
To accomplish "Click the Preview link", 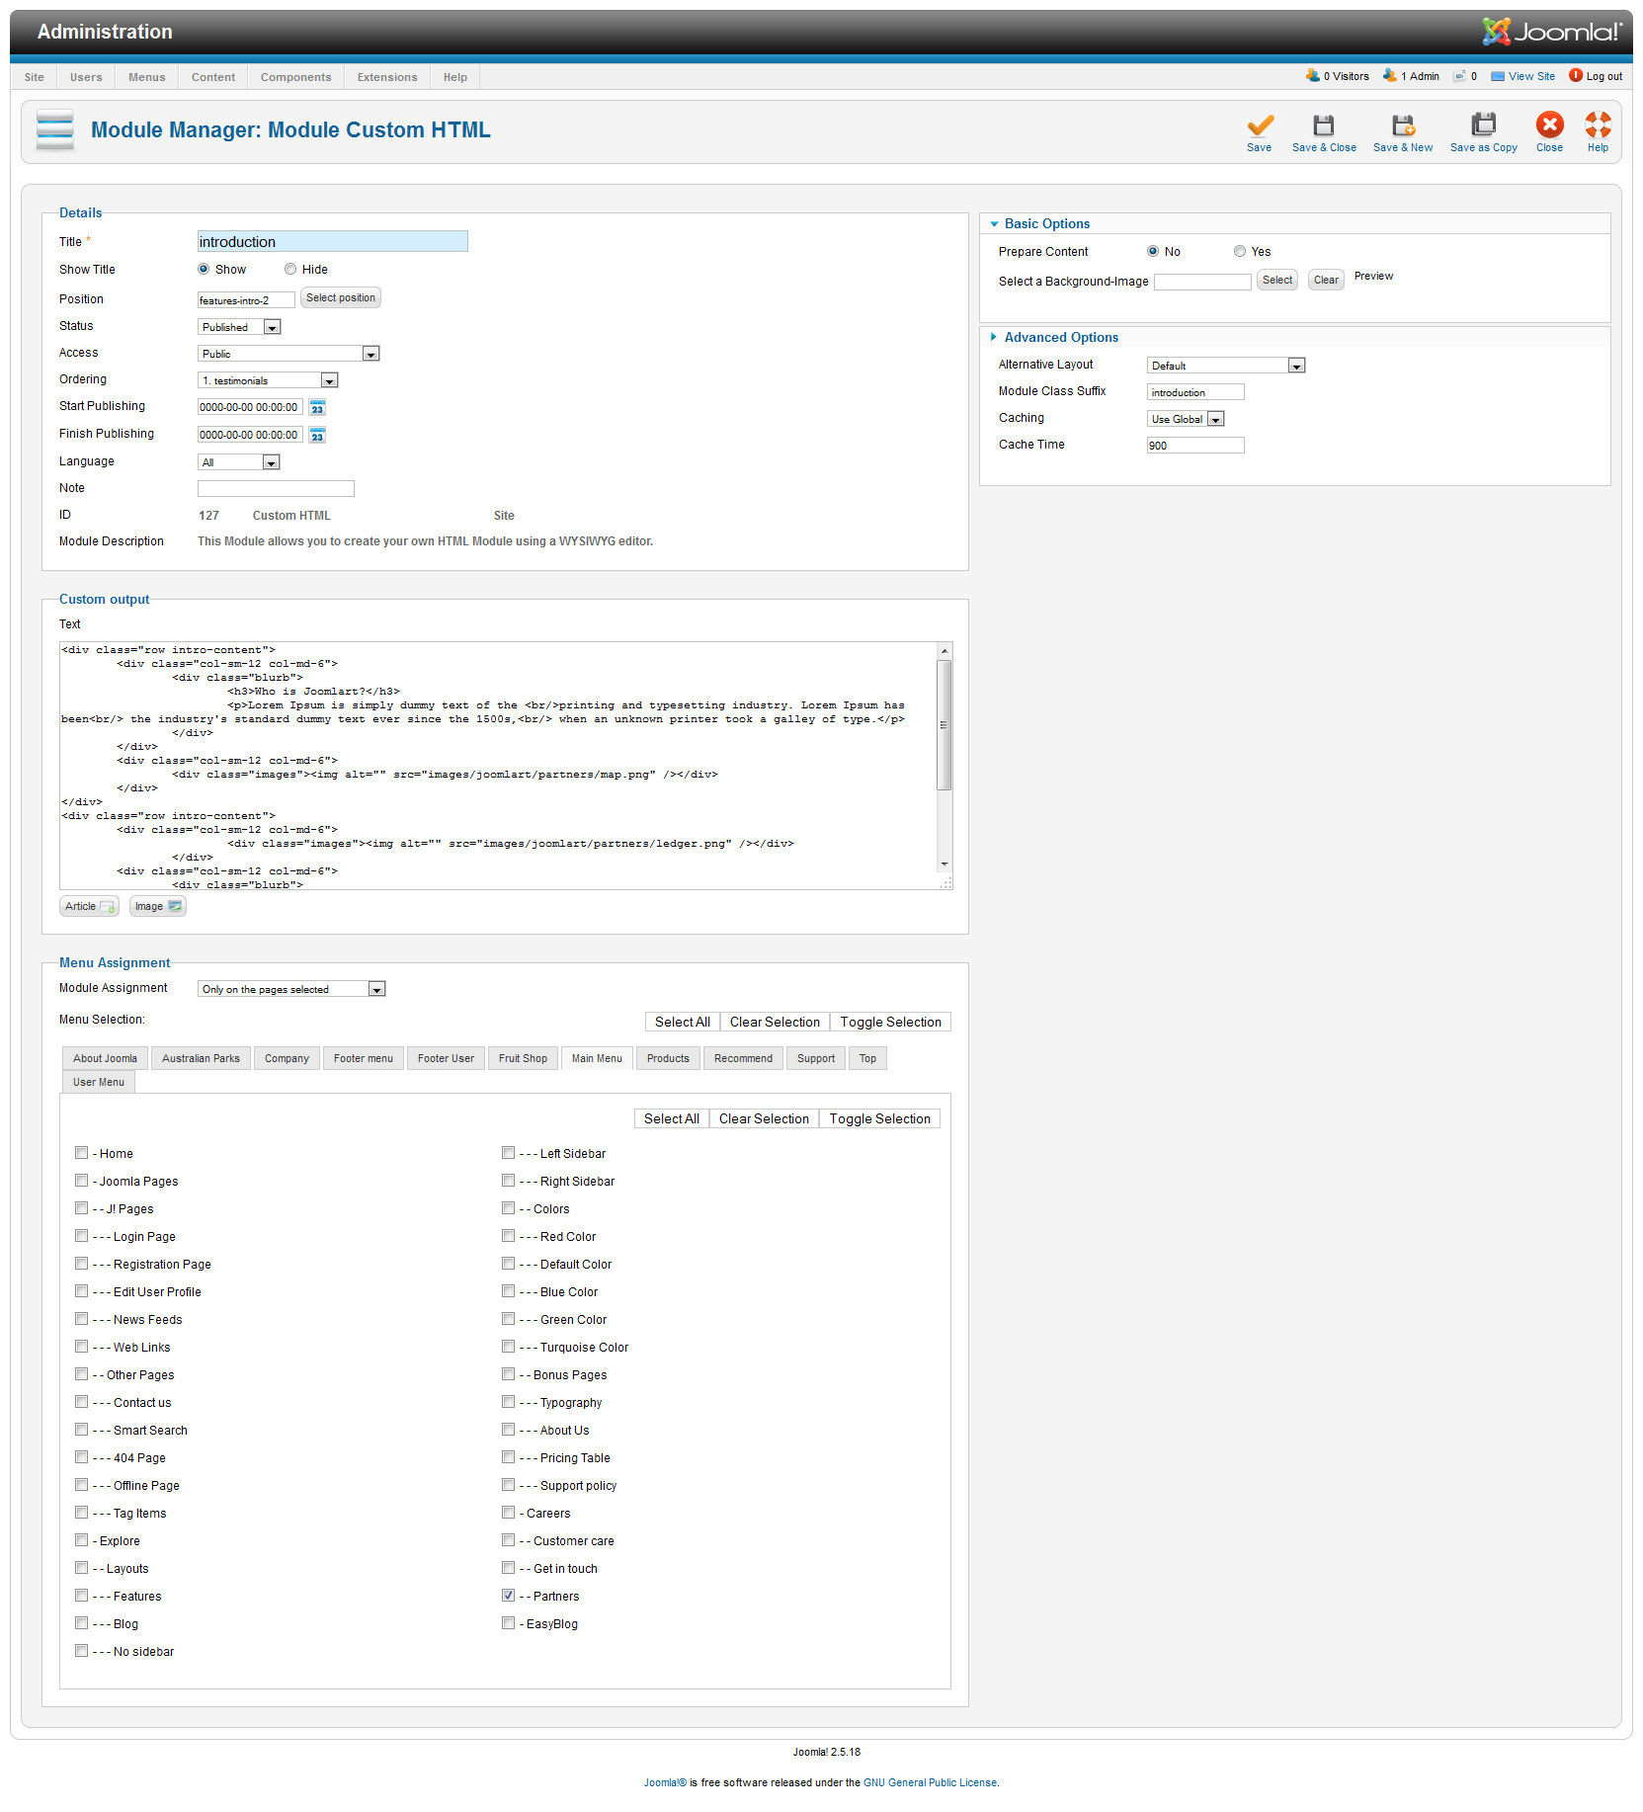I will coord(1373,277).
